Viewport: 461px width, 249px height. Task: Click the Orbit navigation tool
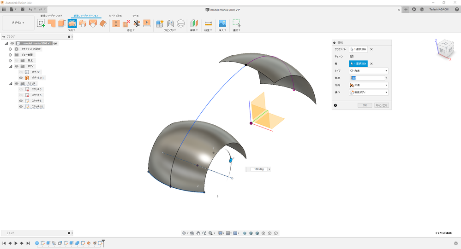[x=184, y=233]
